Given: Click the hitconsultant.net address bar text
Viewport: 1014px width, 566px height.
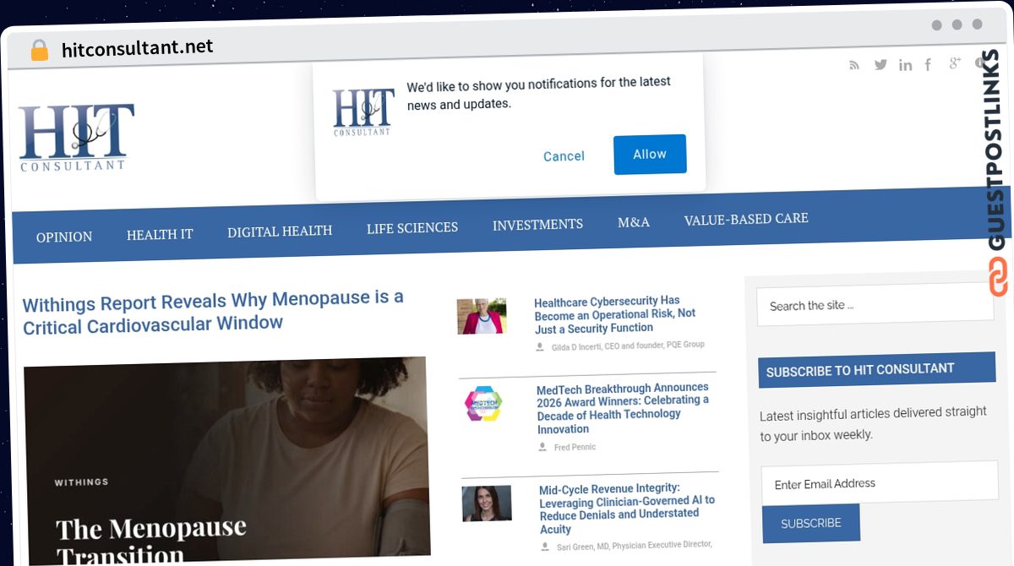Looking at the screenshot, I should tap(137, 48).
